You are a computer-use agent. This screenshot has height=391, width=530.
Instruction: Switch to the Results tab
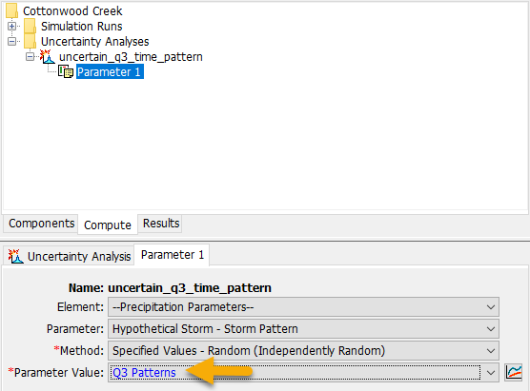(161, 224)
